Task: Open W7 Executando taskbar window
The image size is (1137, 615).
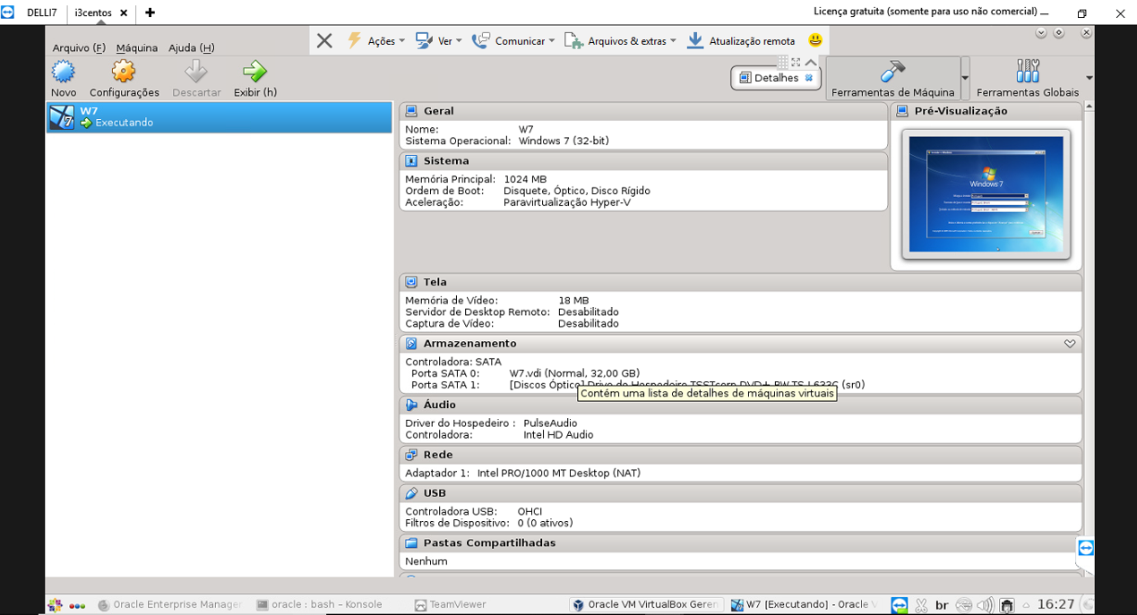Action: pos(804,605)
